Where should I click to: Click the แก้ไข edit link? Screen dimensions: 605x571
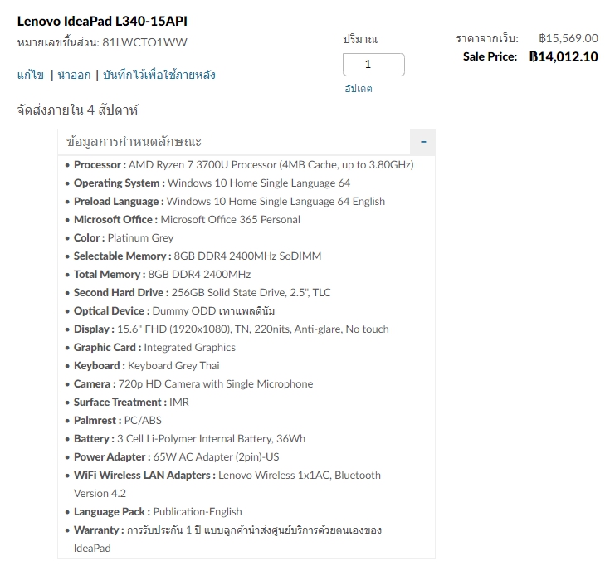click(31, 75)
